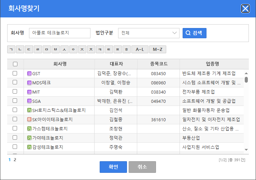
Task: Check the box for MDS테크 row
Action: click(x=15, y=82)
